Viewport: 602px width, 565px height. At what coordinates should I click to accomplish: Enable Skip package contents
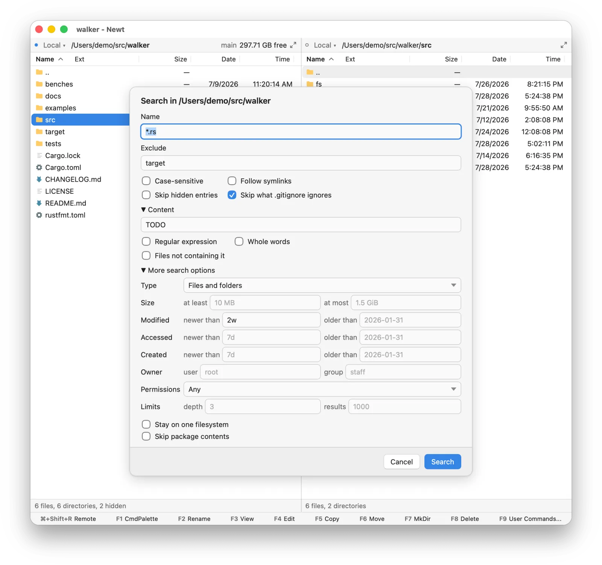[146, 436]
